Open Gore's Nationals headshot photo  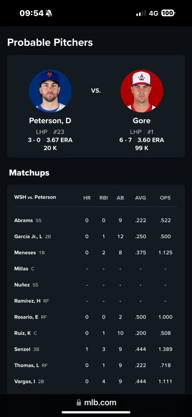pos(142,91)
